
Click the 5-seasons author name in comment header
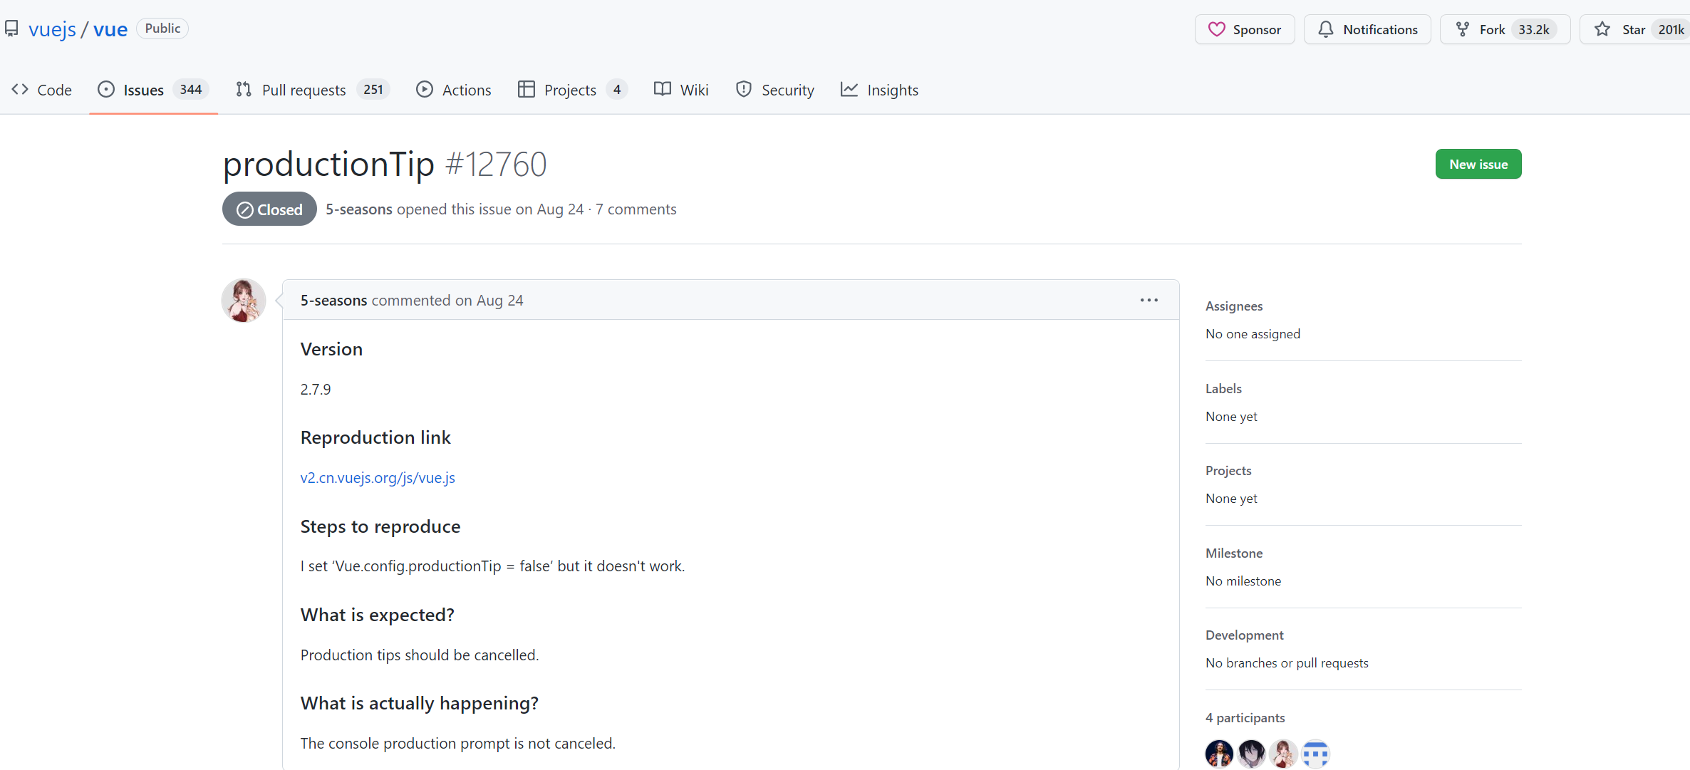click(x=333, y=301)
